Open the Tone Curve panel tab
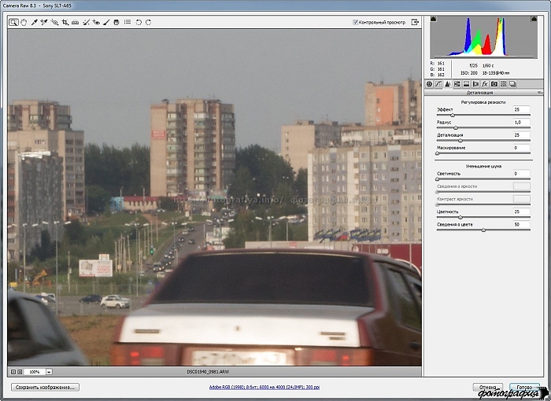This screenshot has width=551, height=401. (x=438, y=84)
